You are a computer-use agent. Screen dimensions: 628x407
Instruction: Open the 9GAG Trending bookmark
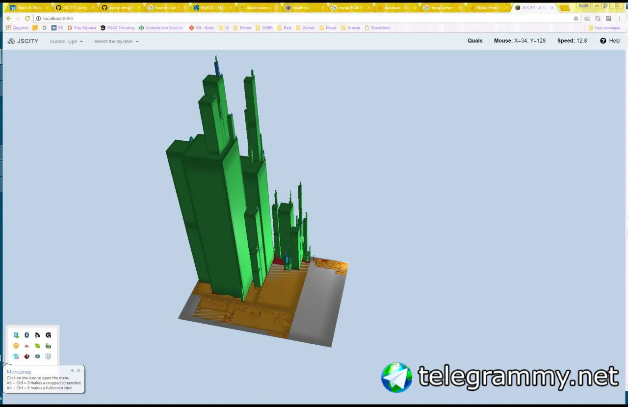(x=117, y=28)
